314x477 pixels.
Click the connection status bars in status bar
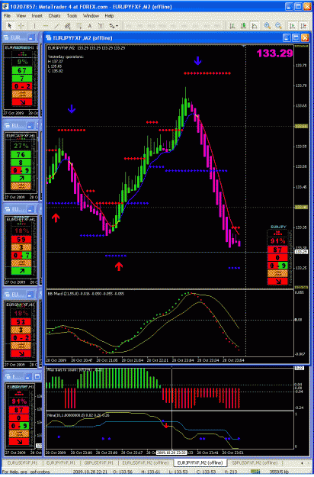point(255,472)
